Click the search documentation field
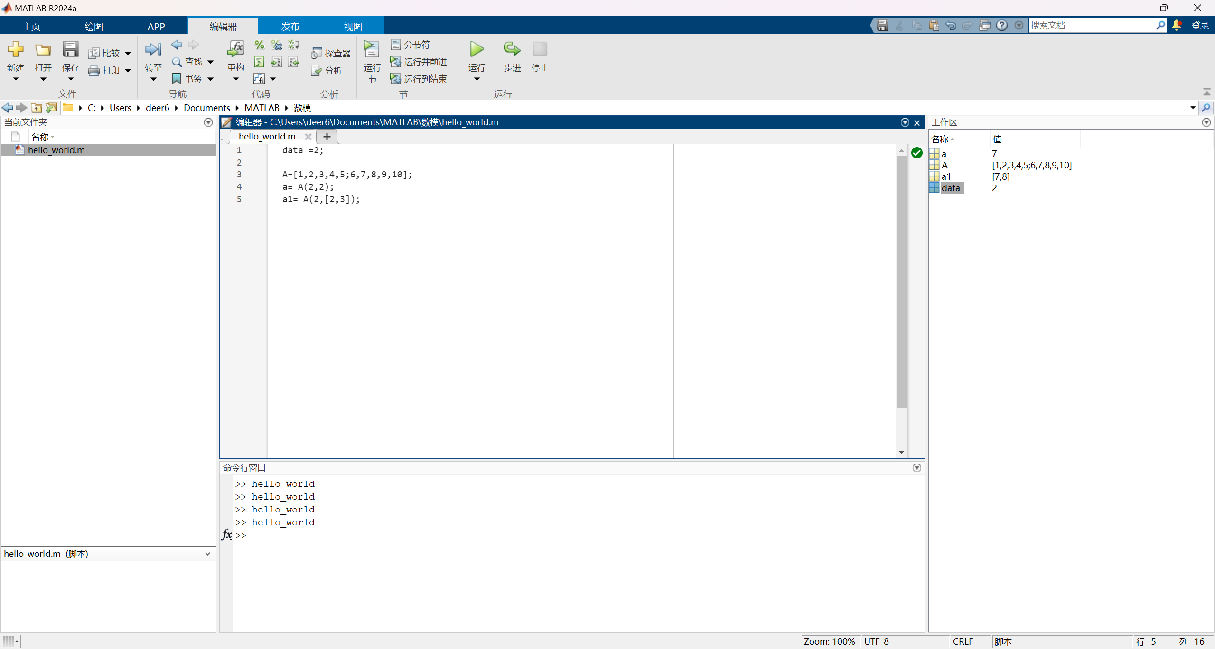 pos(1092,25)
